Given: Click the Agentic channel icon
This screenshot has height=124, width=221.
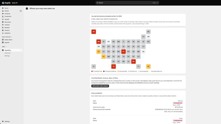Looking at the screenshot, I should point(3,42).
